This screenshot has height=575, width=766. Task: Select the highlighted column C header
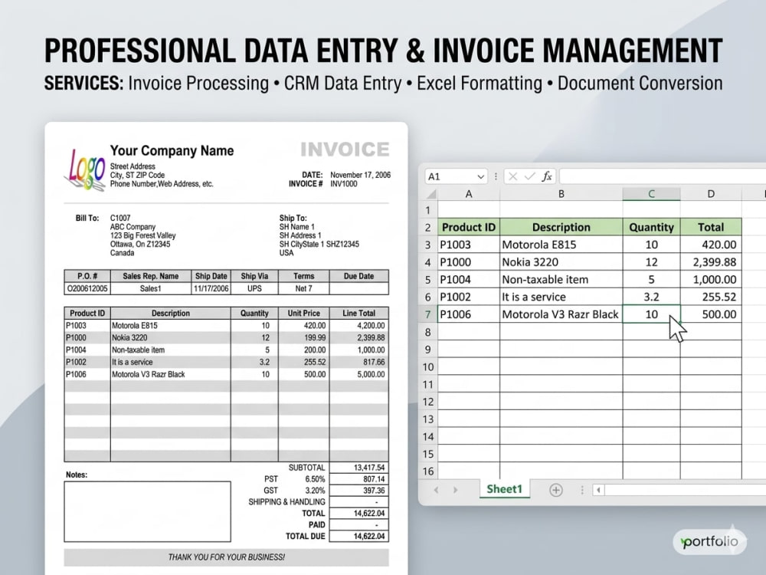point(651,194)
